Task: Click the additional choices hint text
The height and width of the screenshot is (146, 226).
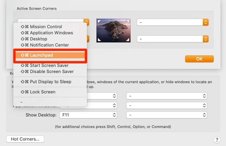Action: coord(113,127)
